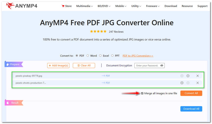The image size is (212, 124).
Task: Expand the Multimedia menu
Action: 85,6
